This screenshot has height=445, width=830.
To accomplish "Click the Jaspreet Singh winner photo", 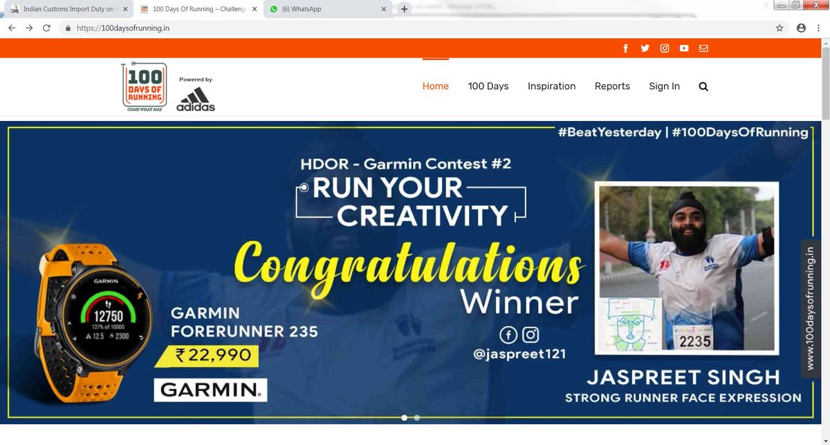I will [x=688, y=268].
